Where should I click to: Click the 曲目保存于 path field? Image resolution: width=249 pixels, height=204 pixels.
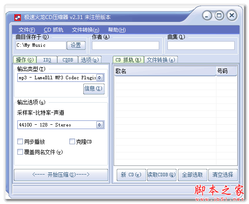[41, 45]
